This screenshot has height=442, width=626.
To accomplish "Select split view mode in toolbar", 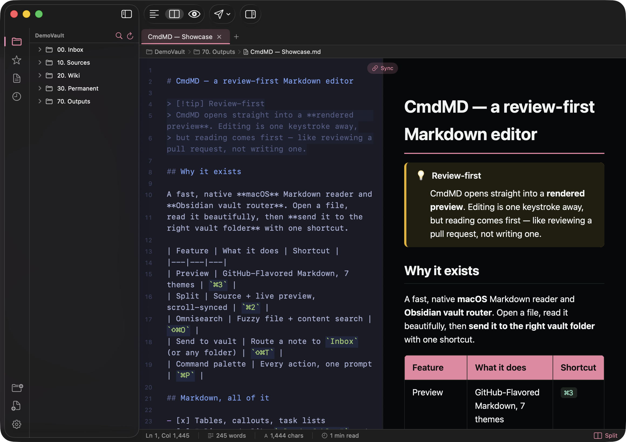I will pos(174,14).
